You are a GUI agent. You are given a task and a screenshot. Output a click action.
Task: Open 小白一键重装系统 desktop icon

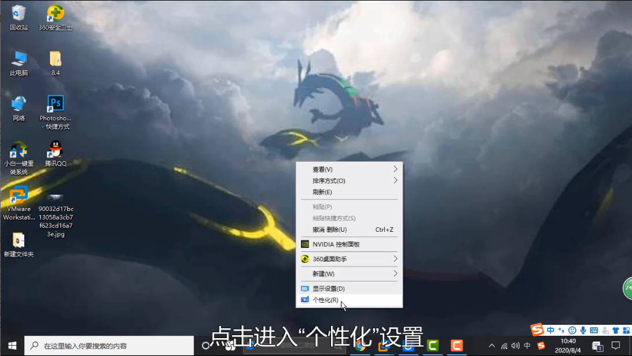18,149
